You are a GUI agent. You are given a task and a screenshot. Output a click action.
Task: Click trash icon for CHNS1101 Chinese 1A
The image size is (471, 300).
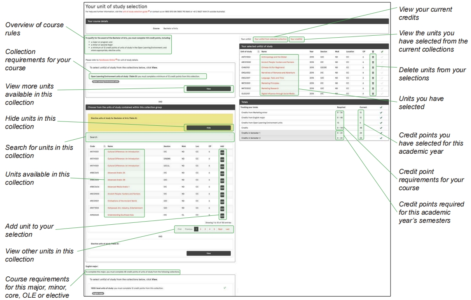pyautogui.click(x=373, y=67)
